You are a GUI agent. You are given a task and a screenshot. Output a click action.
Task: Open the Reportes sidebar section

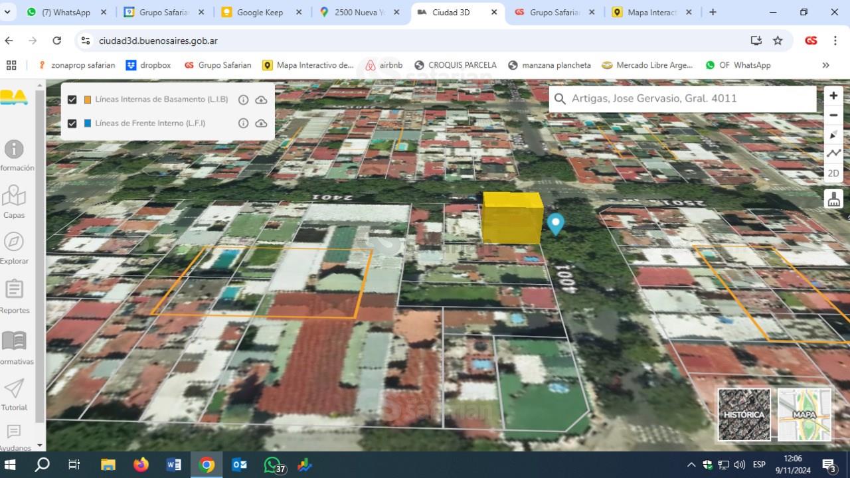click(x=14, y=297)
